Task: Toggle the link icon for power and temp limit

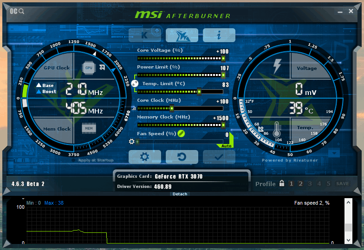Action: pyautogui.click(x=135, y=83)
